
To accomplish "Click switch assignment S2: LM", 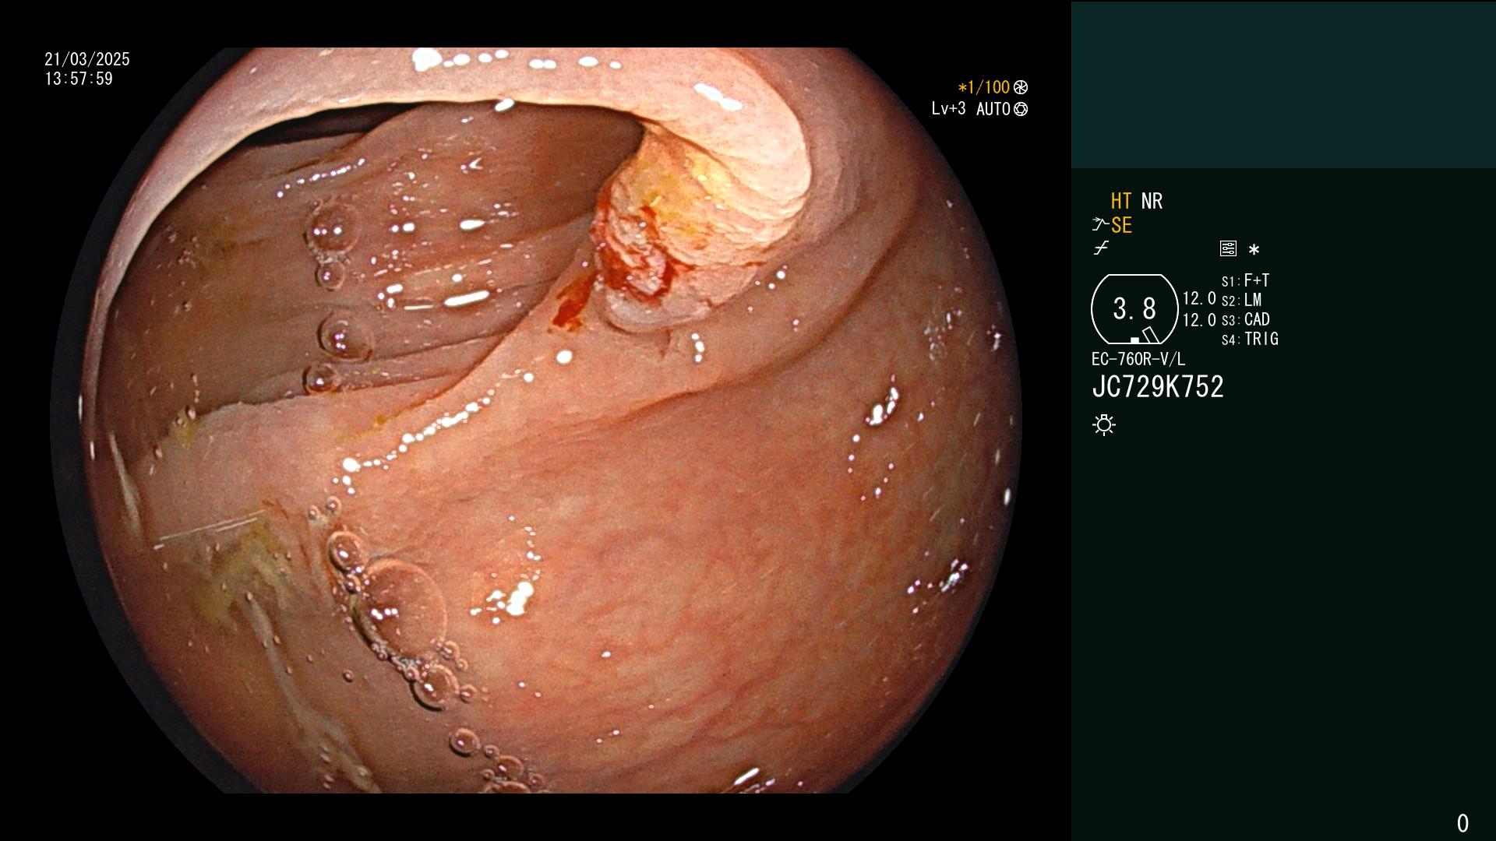I will coord(1241,300).
